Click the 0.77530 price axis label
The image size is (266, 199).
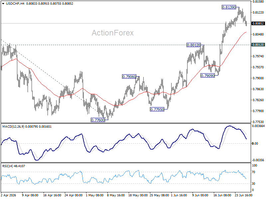tap(258, 122)
